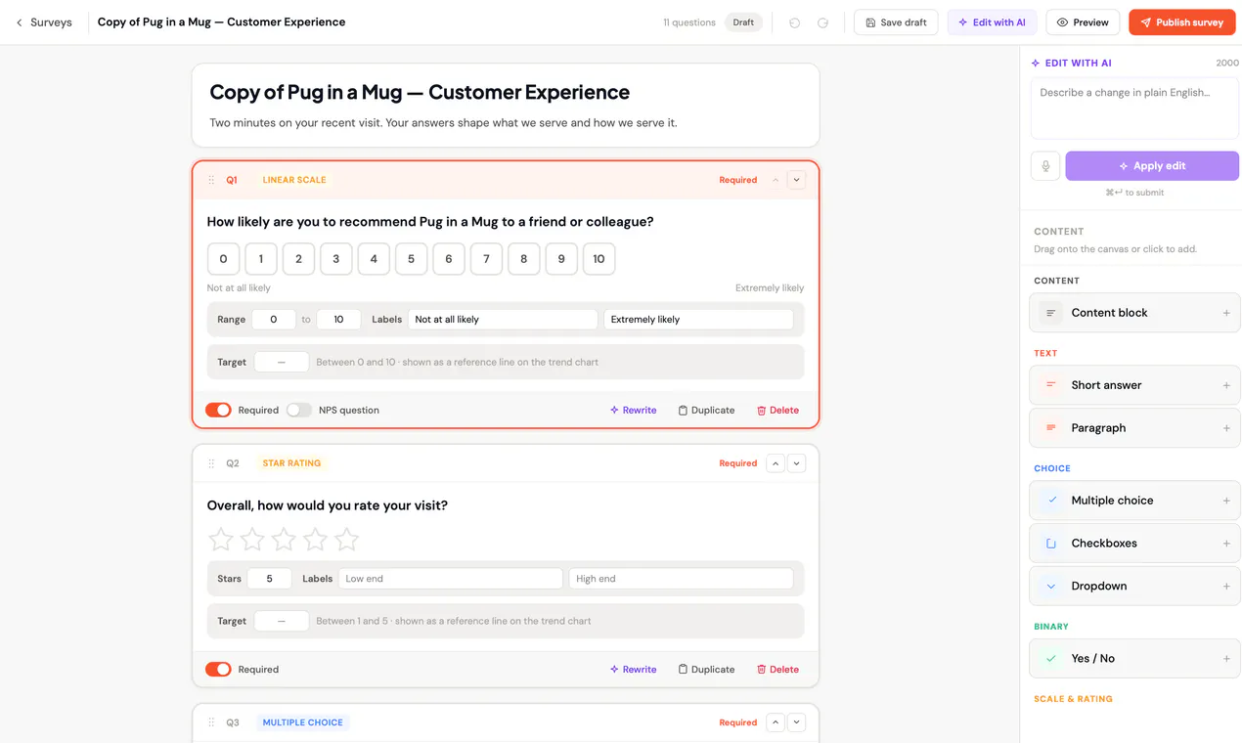Click the Low end label field
Image resolution: width=1242 pixels, height=743 pixels.
coord(451,579)
